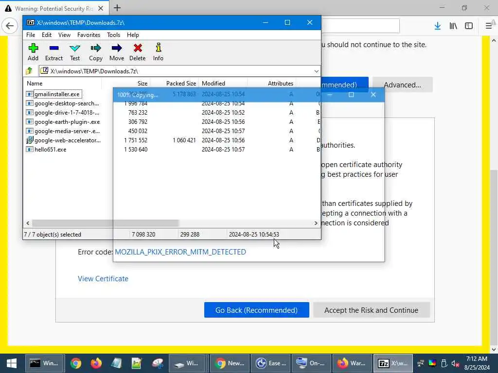Open the Help menu in 7-Zip

pos(133,35)
